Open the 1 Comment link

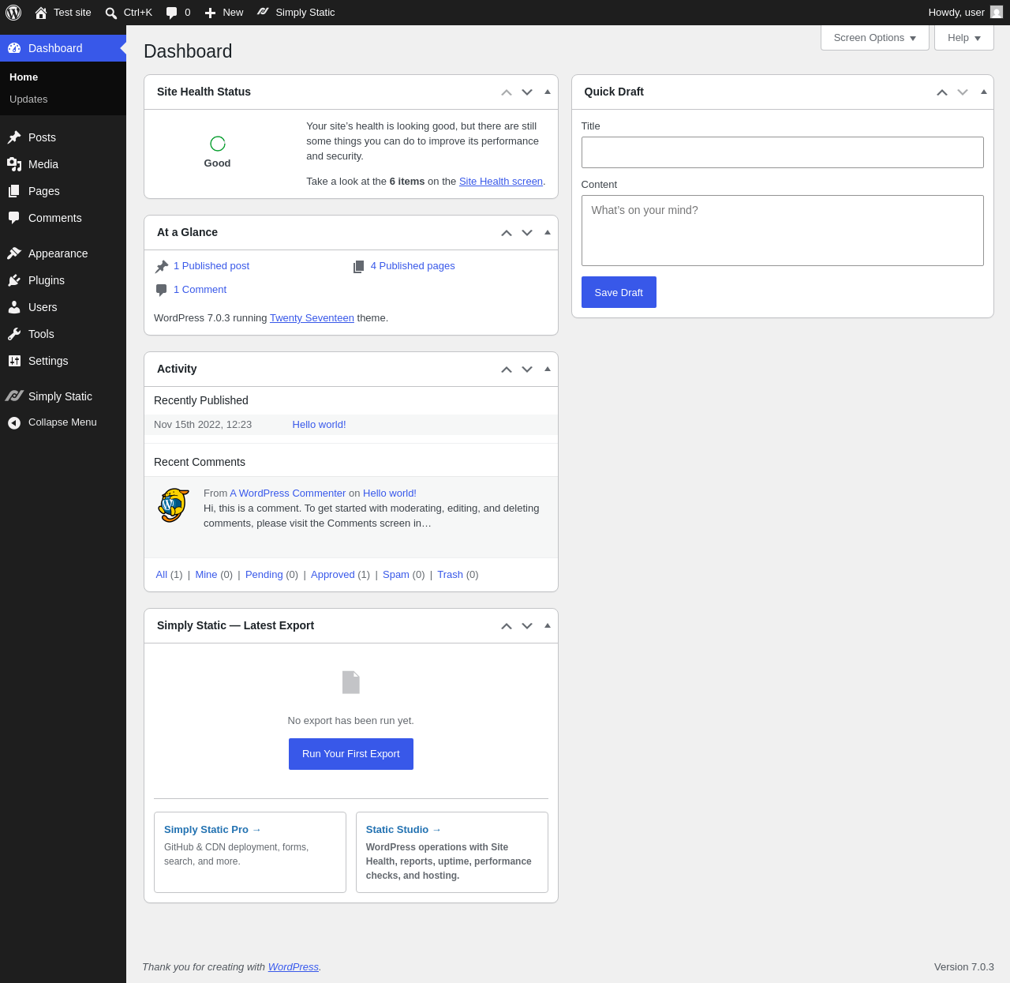point(200,290)
